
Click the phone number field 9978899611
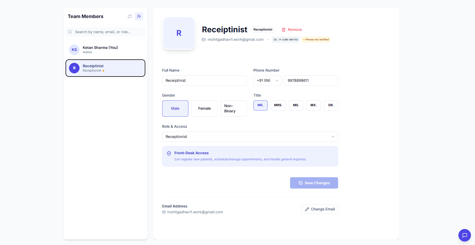click(x=311, y=81)
